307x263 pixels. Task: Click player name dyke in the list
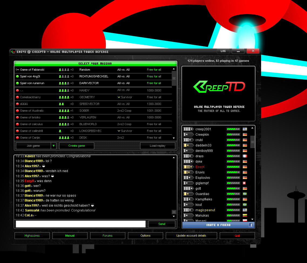(x=199, y=162)
